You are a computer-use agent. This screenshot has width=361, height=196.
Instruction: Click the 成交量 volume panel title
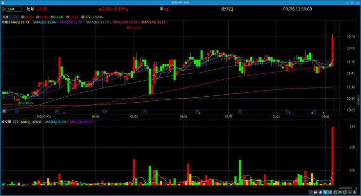pos(6,122)
